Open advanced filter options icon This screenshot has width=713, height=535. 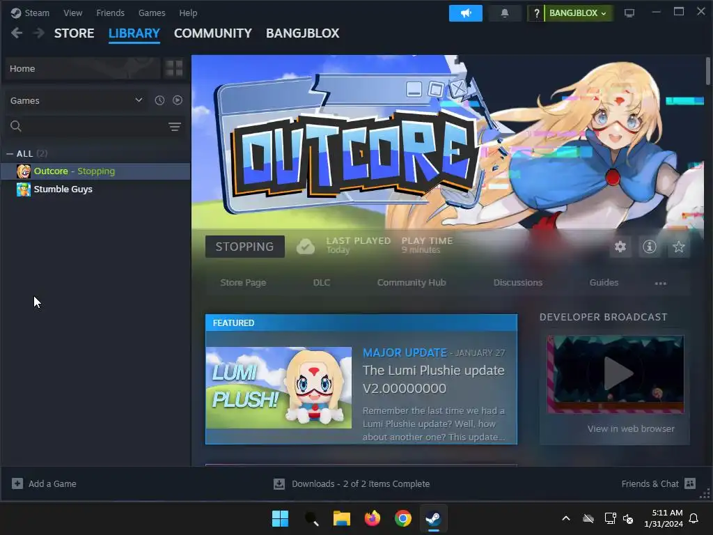tap(175, 127)
